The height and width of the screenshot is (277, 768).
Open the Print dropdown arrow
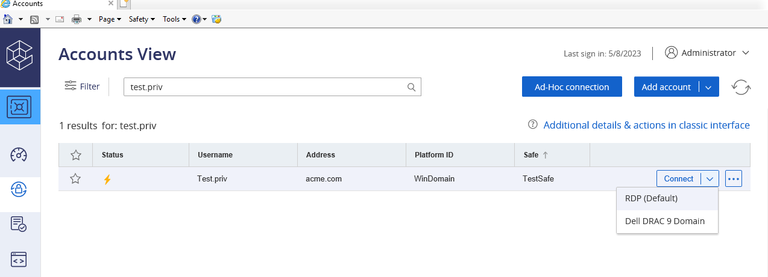89,19
